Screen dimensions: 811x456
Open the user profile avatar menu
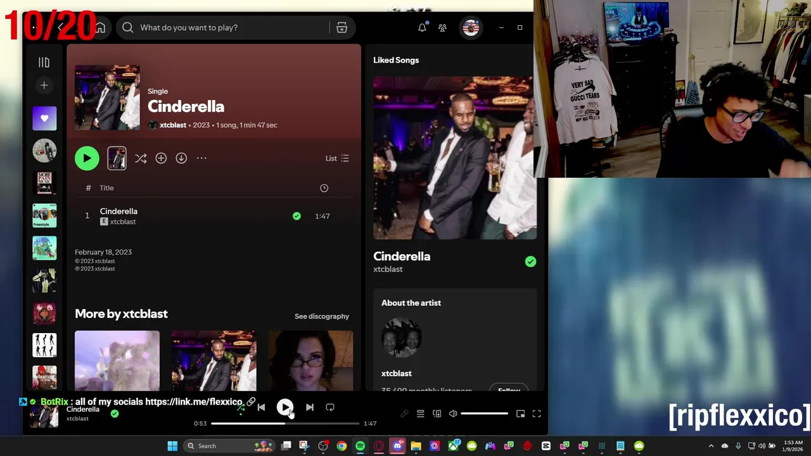471,28
